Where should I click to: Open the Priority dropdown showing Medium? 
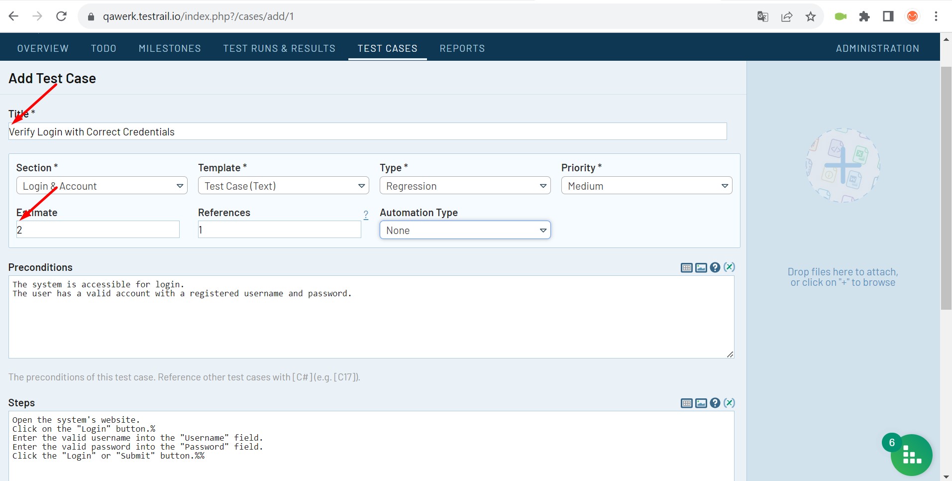(x=647, y=186)
